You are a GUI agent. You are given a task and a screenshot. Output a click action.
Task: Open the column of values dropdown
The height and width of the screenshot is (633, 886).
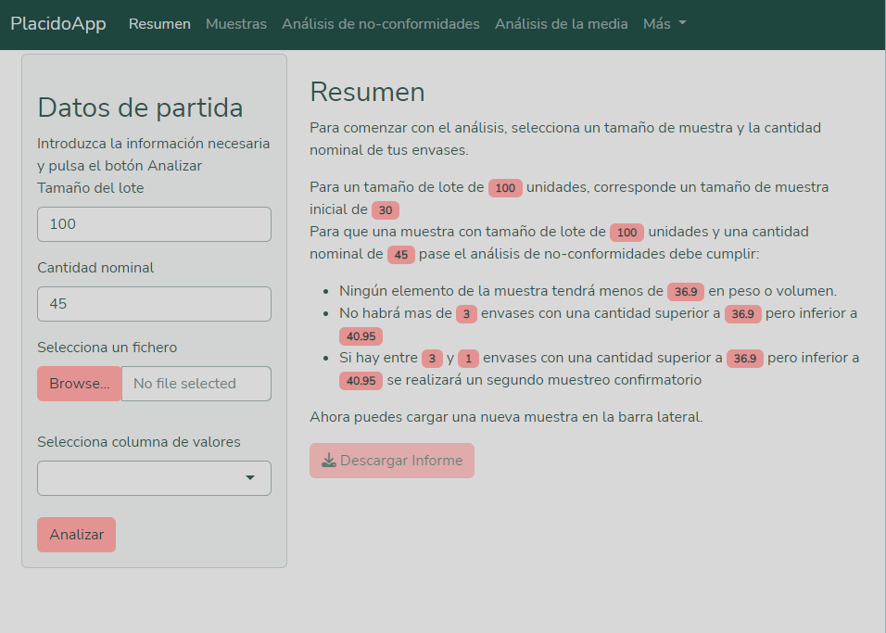(x=154, y=478)
